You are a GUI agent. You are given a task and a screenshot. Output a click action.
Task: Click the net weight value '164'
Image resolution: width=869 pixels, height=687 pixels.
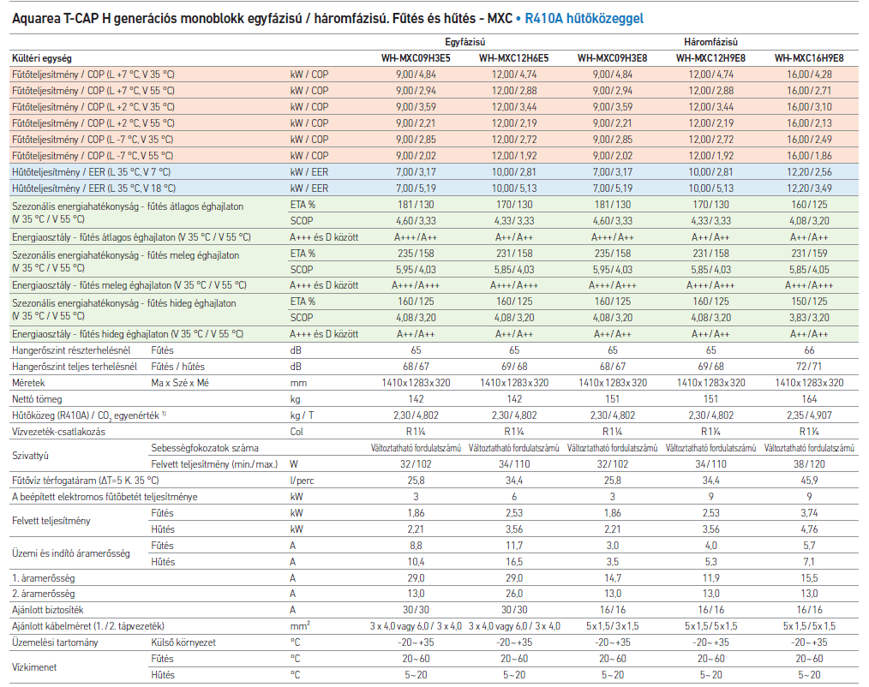[809, 399]
